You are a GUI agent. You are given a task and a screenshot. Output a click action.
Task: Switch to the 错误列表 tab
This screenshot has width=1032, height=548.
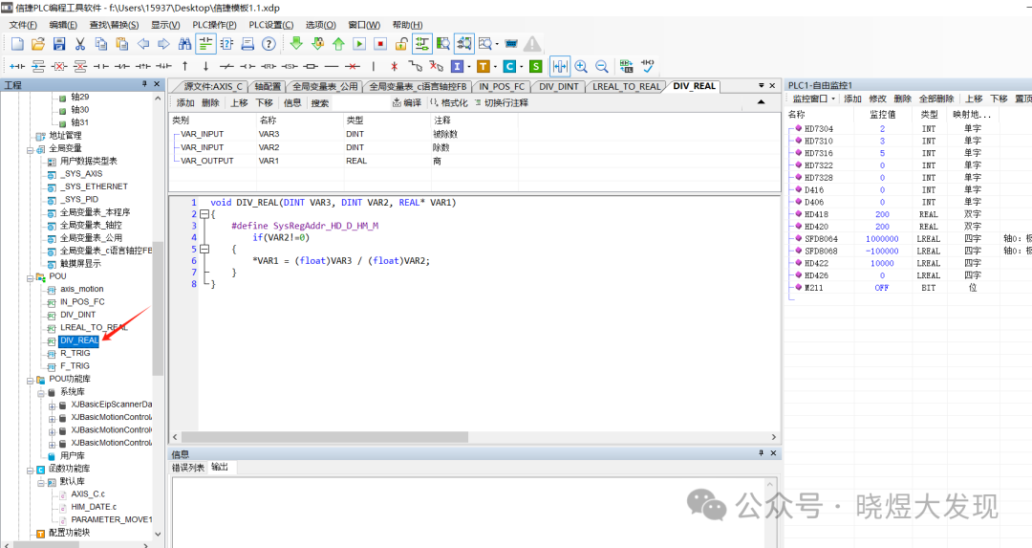point(188,467)
